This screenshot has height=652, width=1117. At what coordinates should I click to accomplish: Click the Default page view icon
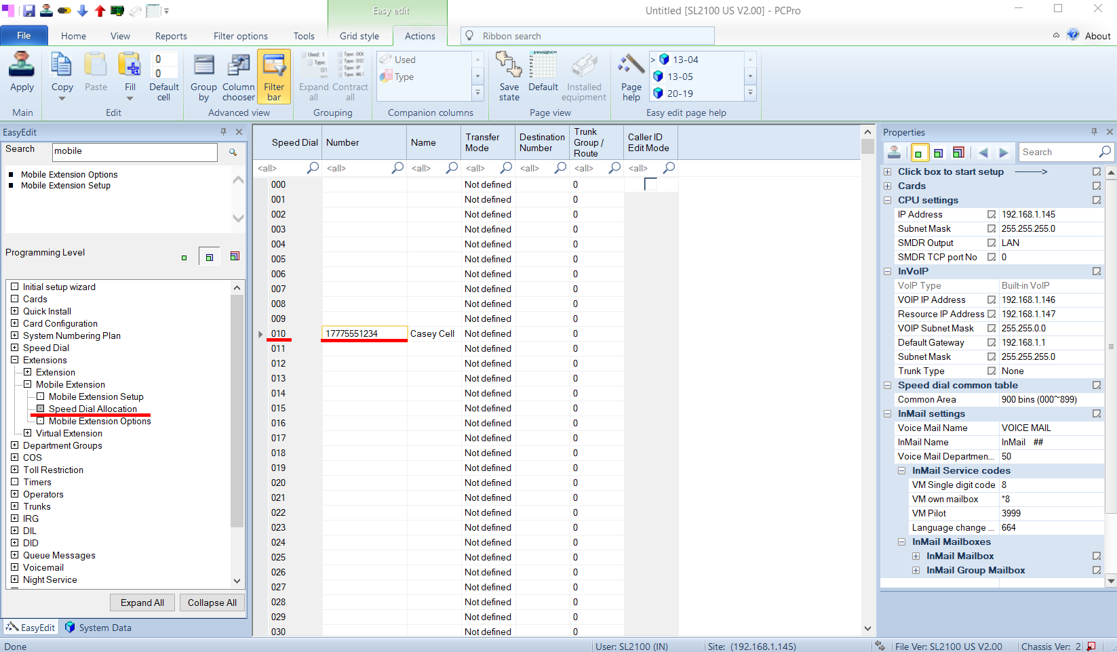pyautogui.click(x=543, y=66)
